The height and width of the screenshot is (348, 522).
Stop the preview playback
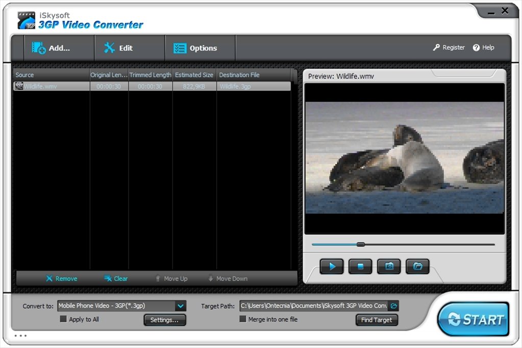click(360, 266)
